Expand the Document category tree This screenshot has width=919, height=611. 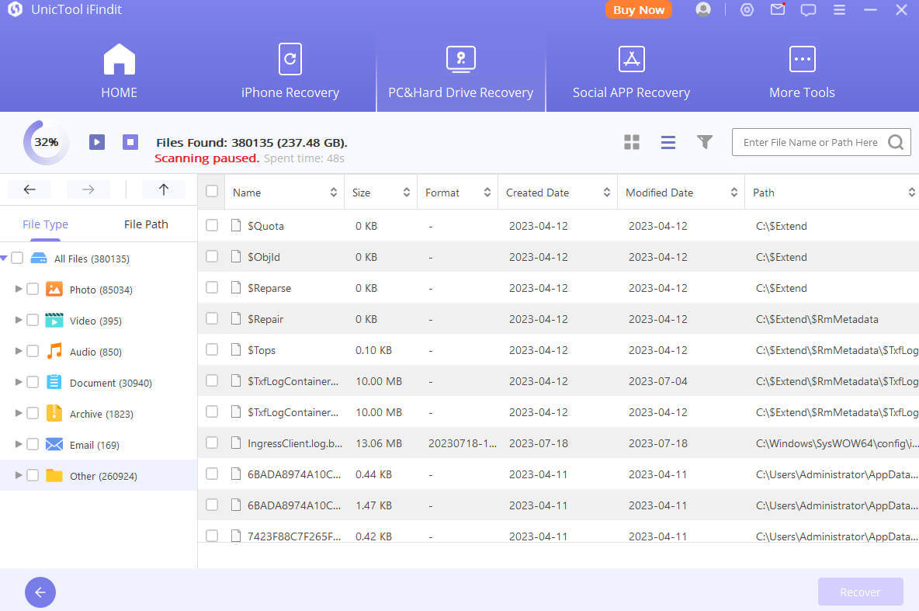tap(19, 382)
